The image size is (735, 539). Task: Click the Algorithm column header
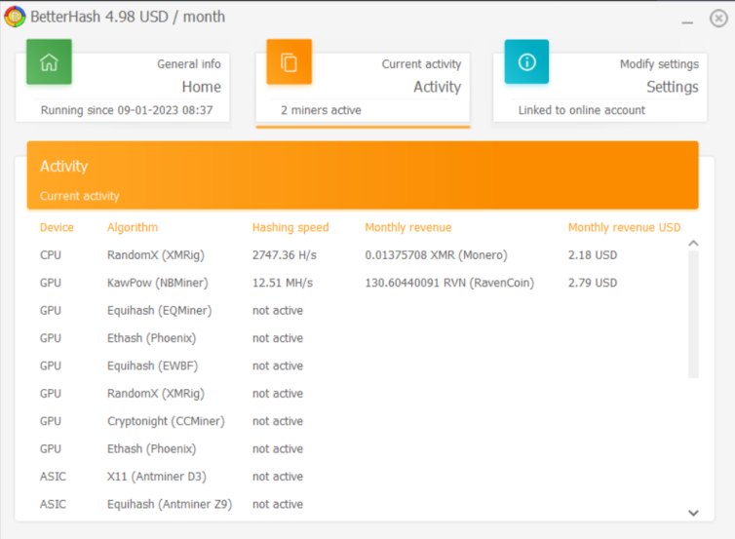click(x=133, y=227)
